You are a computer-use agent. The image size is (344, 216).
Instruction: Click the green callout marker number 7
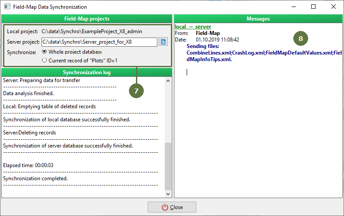pyautogui.click(x=136, y=90)
